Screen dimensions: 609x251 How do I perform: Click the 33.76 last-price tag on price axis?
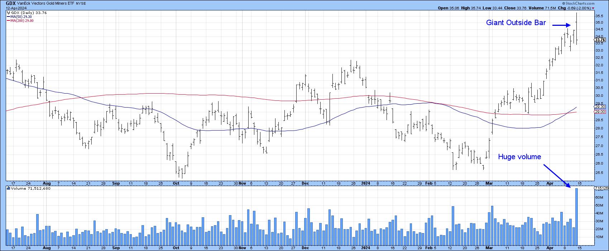(x=600, y=40)
